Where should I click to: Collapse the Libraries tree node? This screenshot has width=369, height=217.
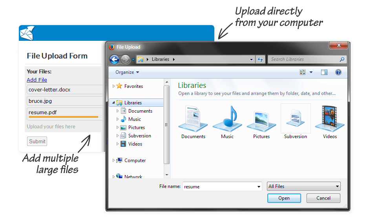pyautogui.click(x=113, y=103)
